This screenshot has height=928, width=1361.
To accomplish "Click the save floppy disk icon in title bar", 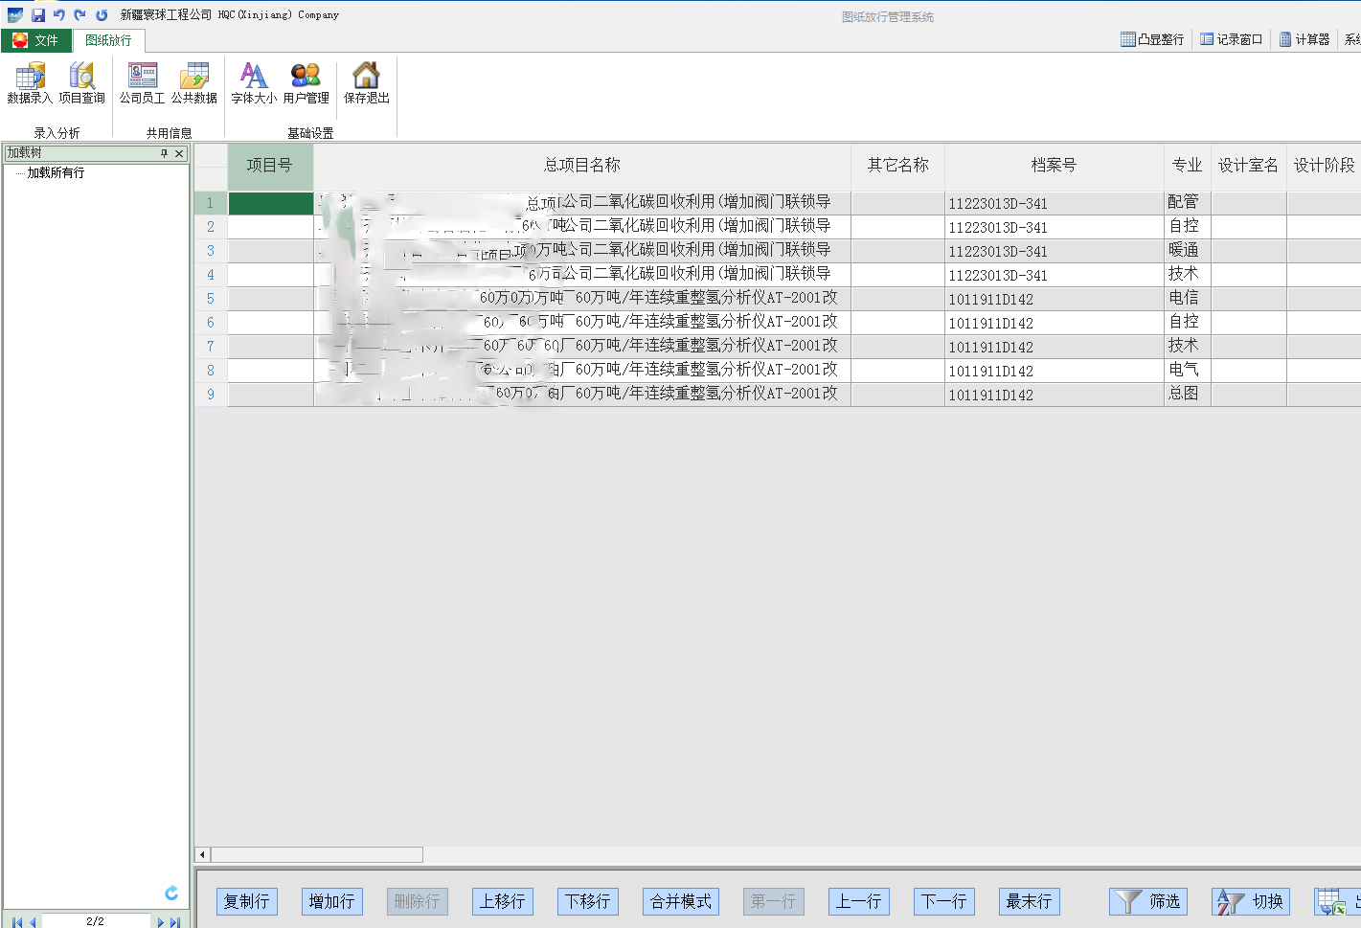I will click(x=38, y=15).
